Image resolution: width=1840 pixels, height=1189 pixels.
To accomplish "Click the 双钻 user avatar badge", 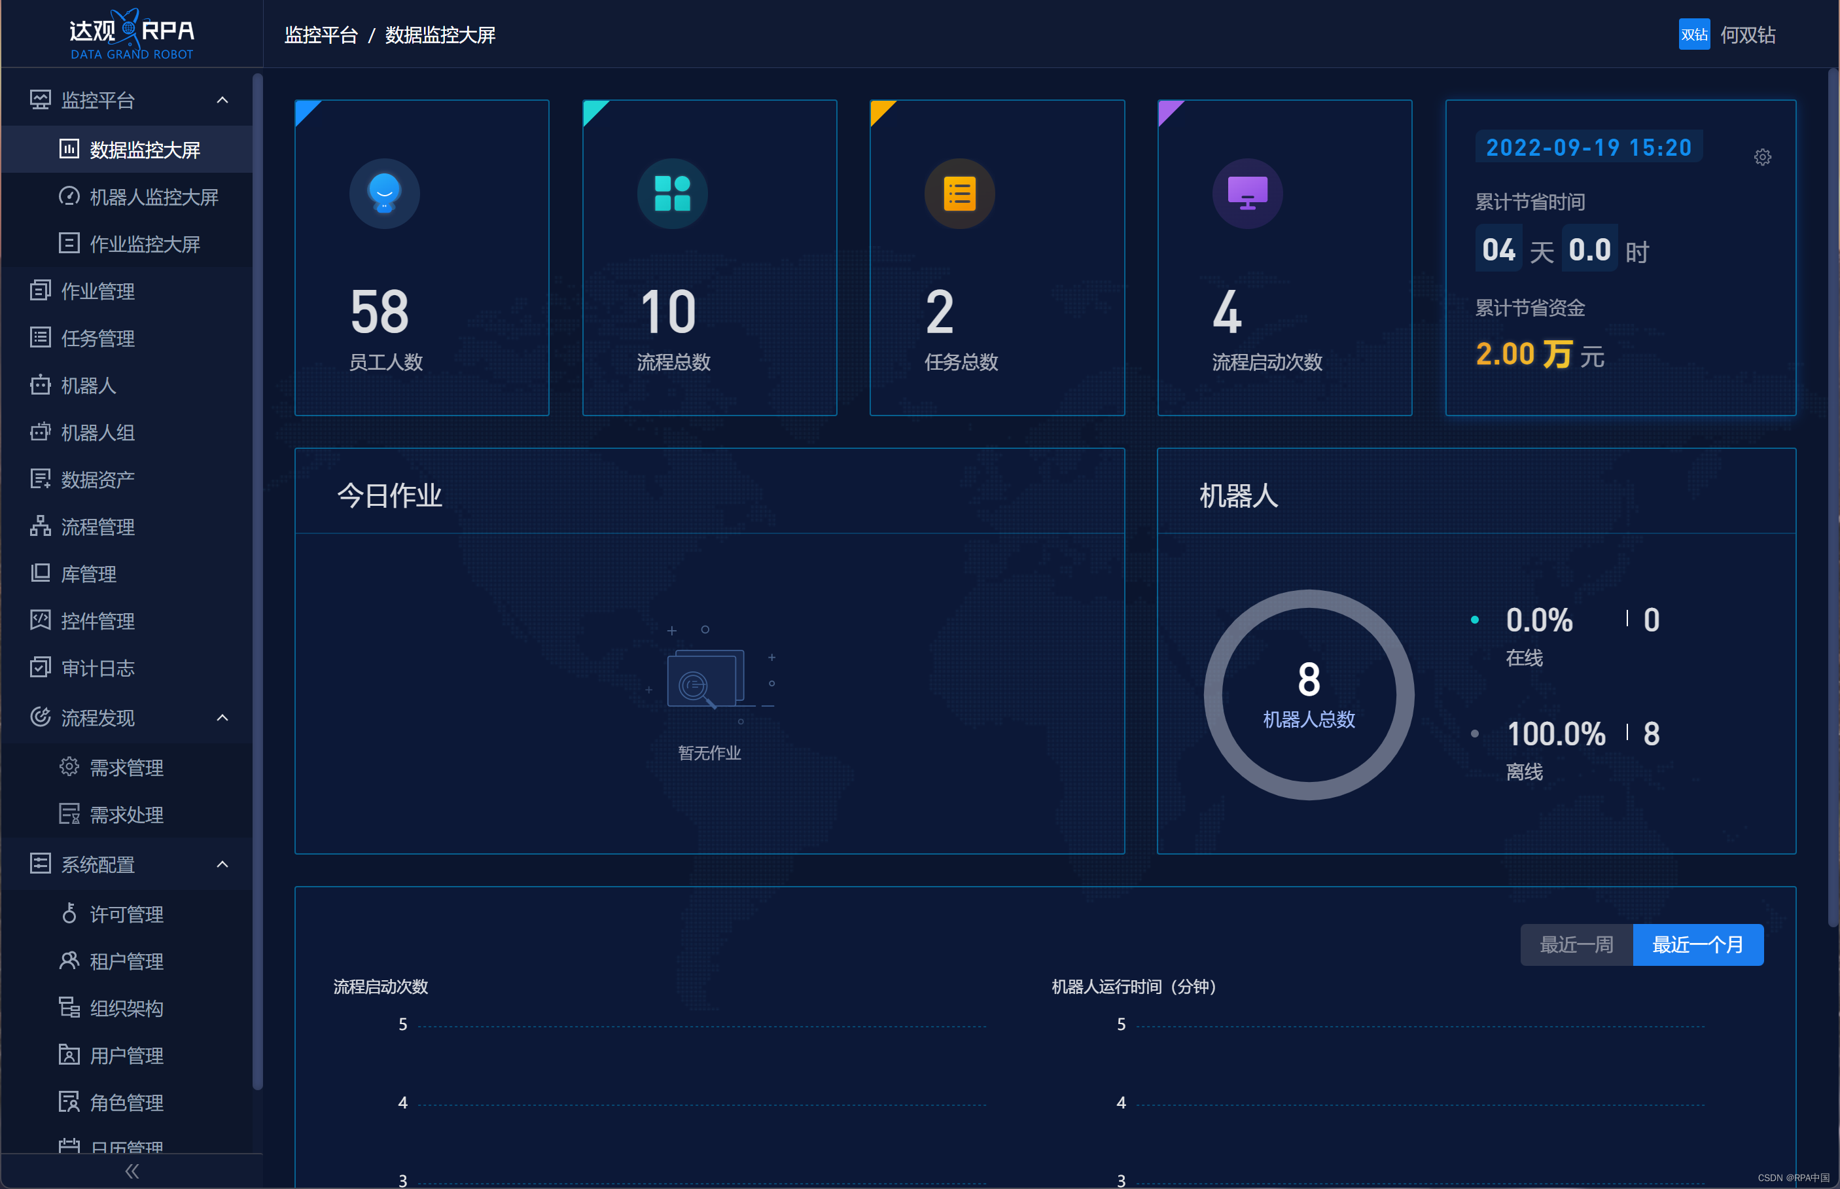I will click(x=1694, y=35).
